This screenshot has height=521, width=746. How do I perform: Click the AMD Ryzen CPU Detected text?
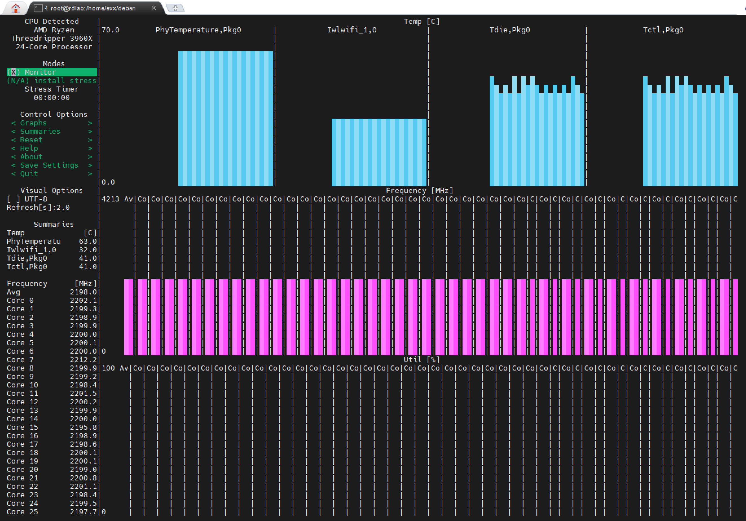(x=54, y=30)
